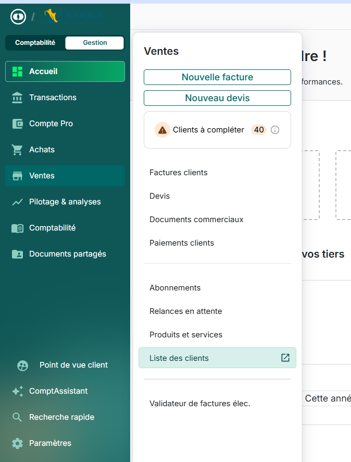Open Recherche rapide
This screenshot has height=462, width=351.
coord(65,417)
